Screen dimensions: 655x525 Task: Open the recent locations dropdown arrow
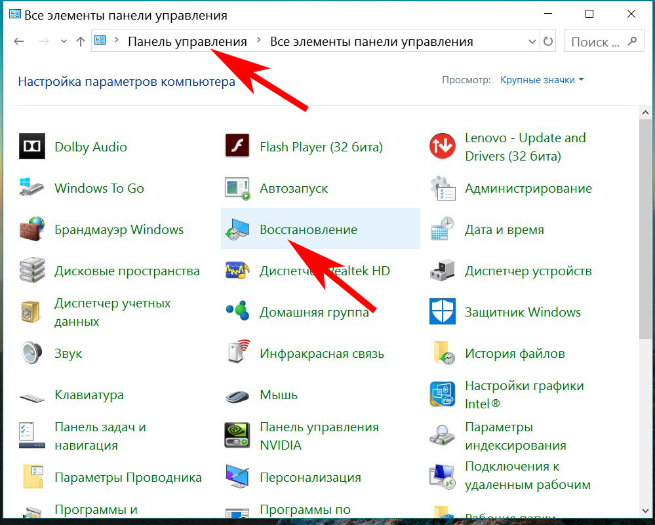pyautogui.click(x=64, y=41)
